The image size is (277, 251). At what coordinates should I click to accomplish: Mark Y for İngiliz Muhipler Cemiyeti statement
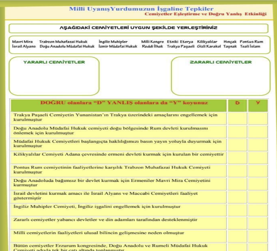258,210
